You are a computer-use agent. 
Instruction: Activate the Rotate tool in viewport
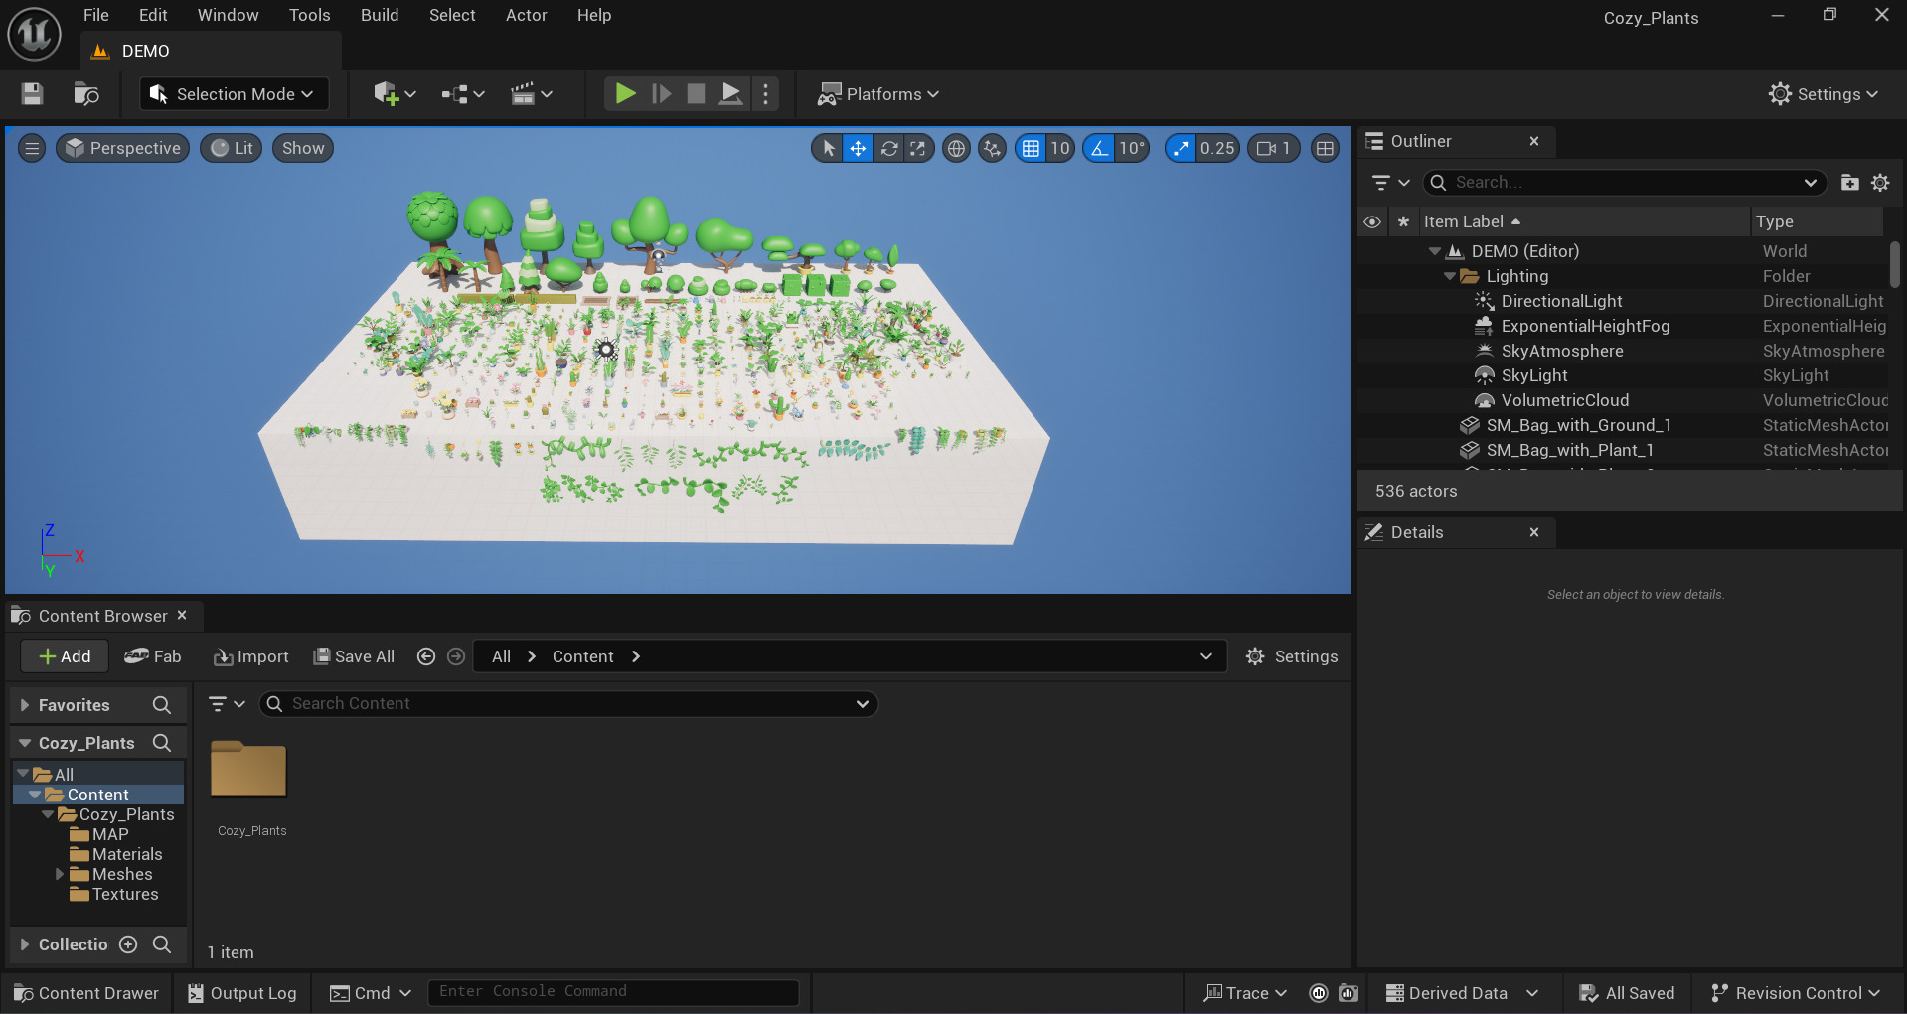click(889, 148)
